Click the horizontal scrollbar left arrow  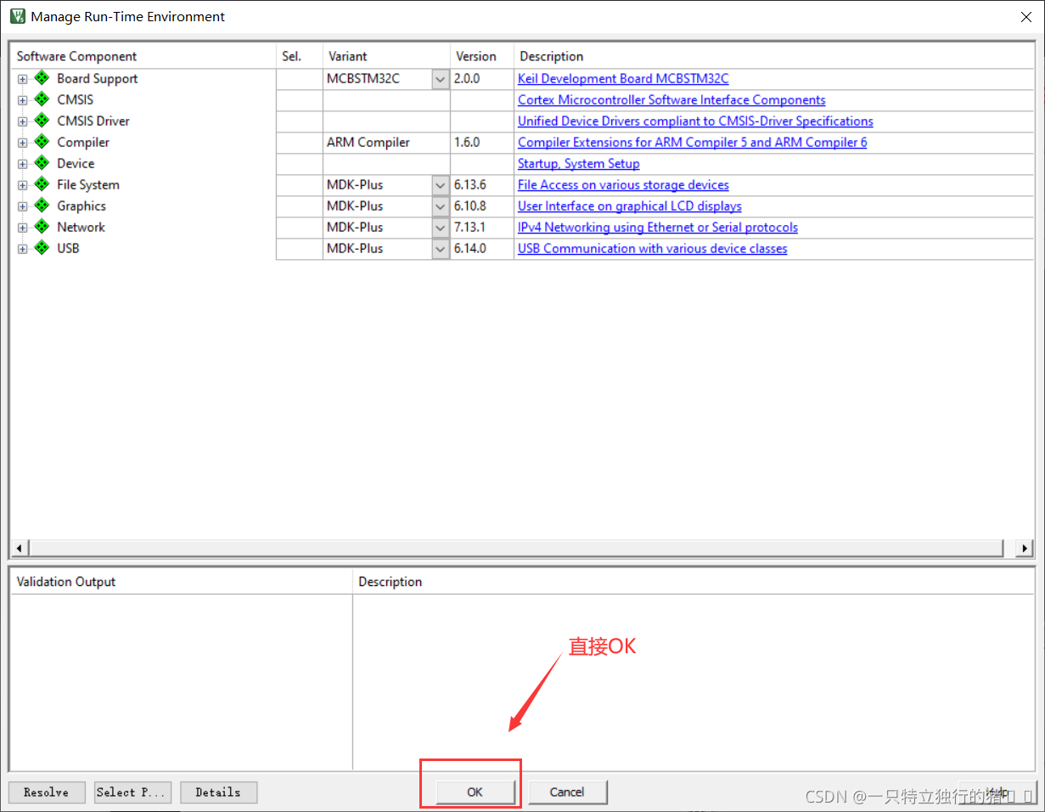pos(20,548)
